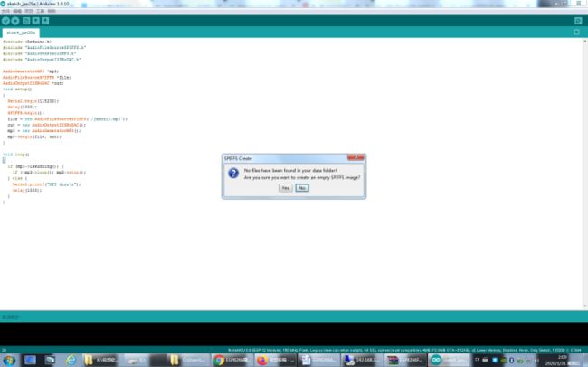
Task: Click the out = new AudioOutputI2SNoDAC line
Action: click(x=46, y=125)
